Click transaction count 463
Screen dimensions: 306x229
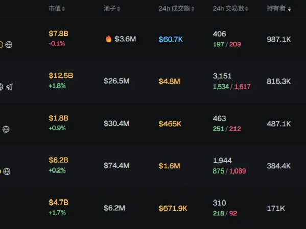click(x=219, y=118)
